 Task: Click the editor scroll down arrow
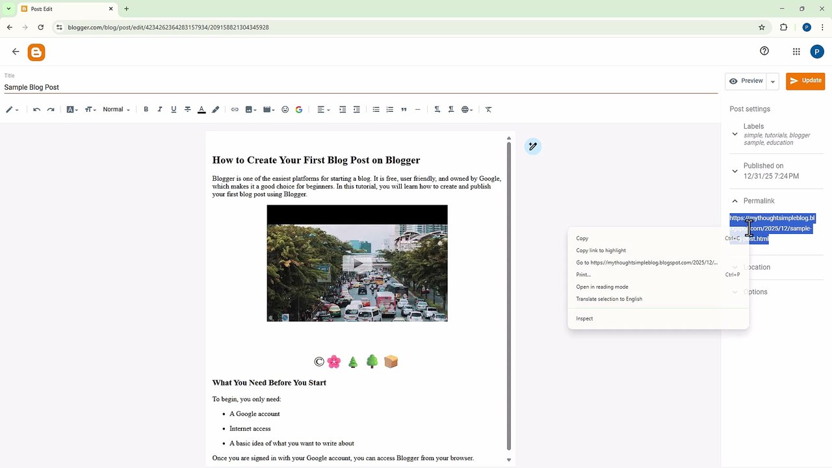tap(509, 460)
